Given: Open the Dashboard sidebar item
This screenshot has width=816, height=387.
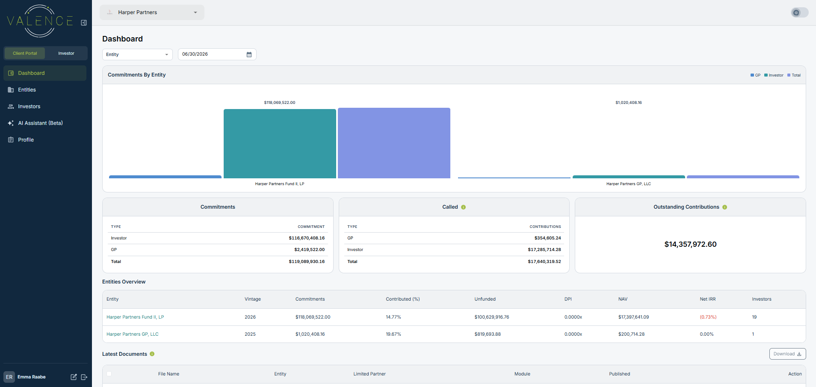Looking at the screenshot, I should (x=45, y=73).
